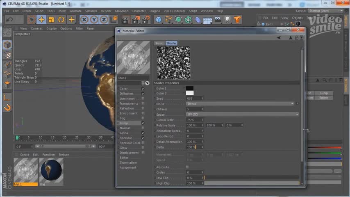Click the Camera object icon
The height and width of the screenshot is (197, 350).
click(218, 19)
